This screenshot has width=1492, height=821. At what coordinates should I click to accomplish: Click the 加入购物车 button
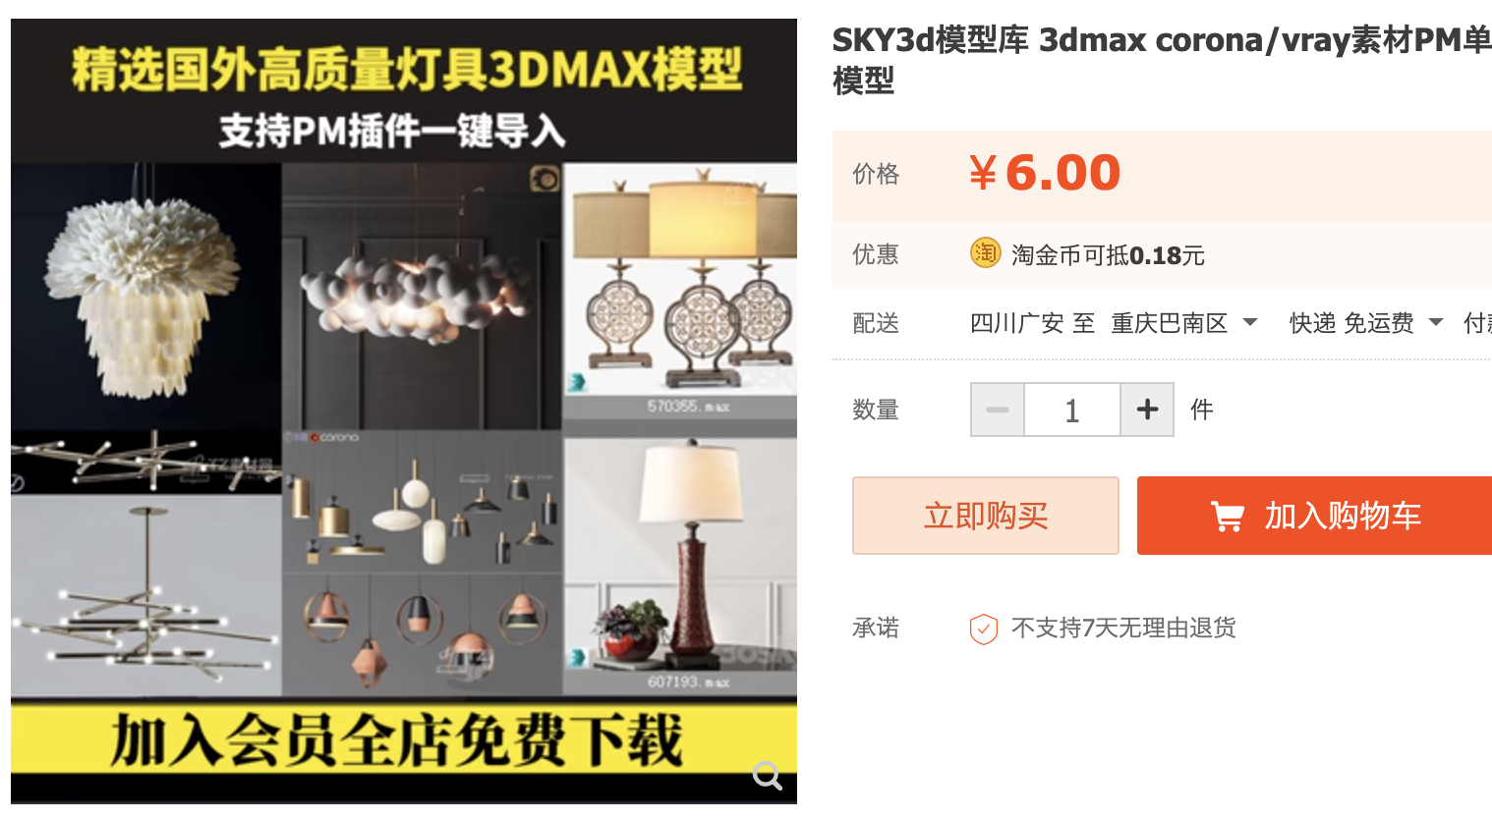pos(1314,516)
